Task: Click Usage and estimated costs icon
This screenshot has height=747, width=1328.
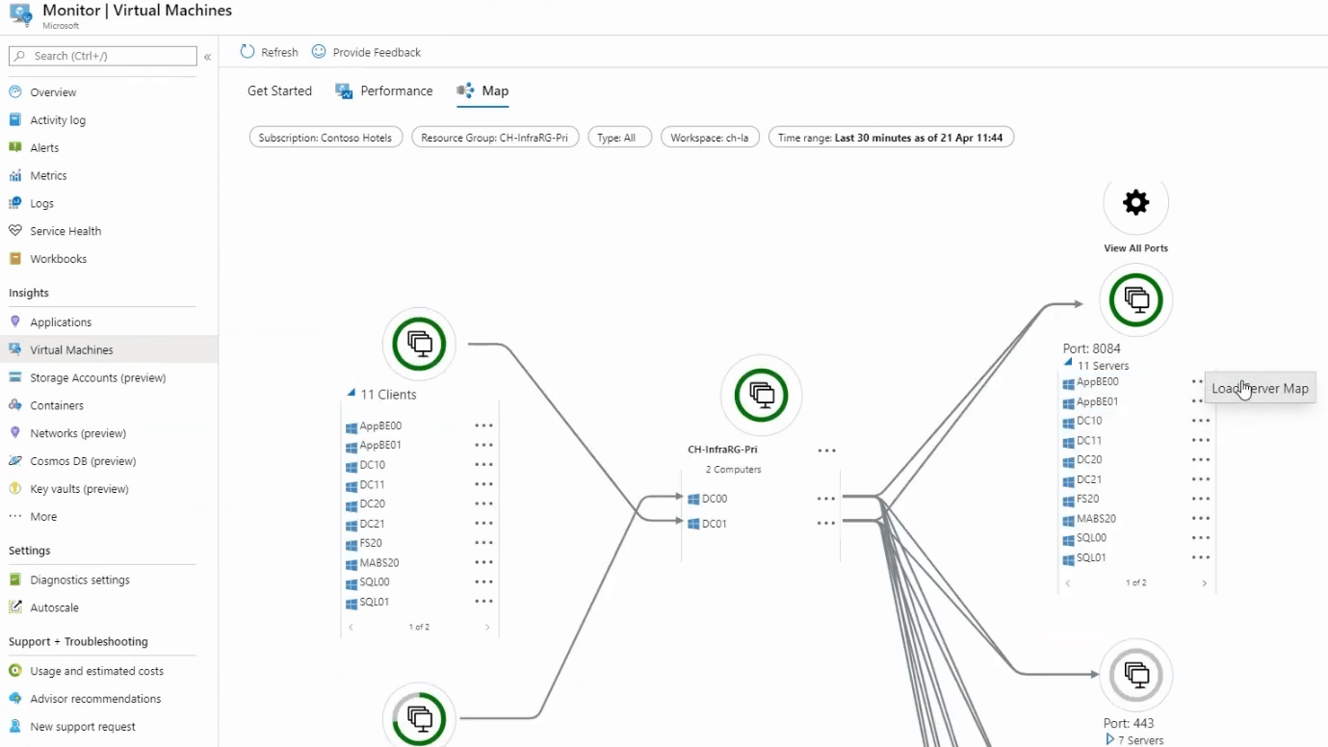Action: (x=14, y=671)
